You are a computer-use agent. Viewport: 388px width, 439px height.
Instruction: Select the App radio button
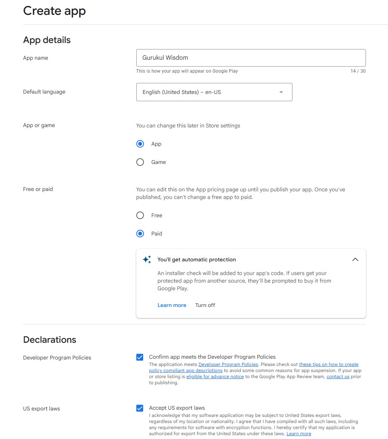[140, 144]
